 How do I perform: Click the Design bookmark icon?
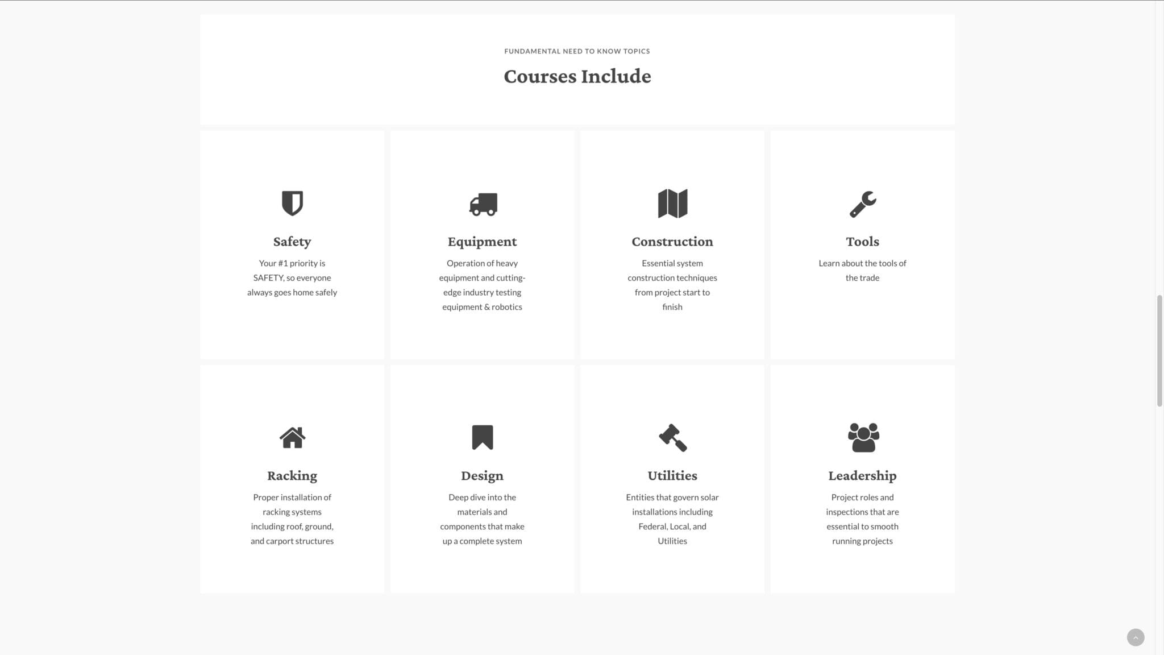coord(482,437)
